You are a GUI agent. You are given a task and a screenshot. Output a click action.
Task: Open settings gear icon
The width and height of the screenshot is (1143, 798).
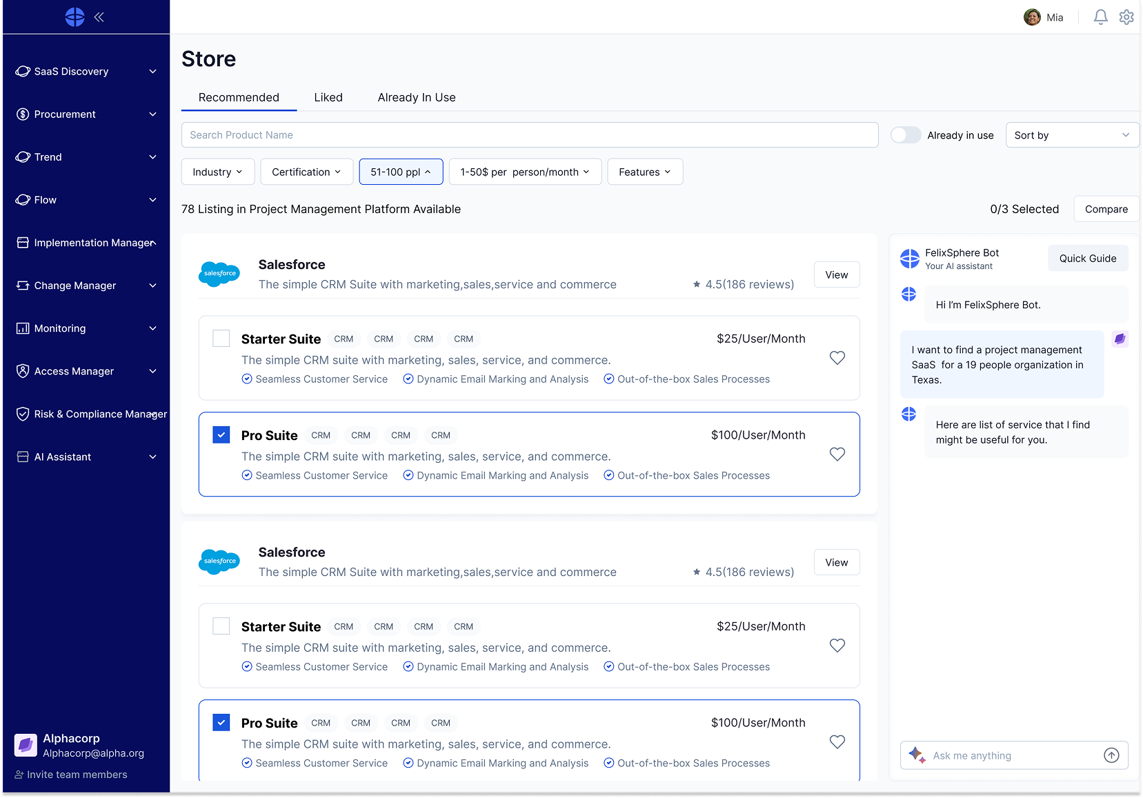1126,17
